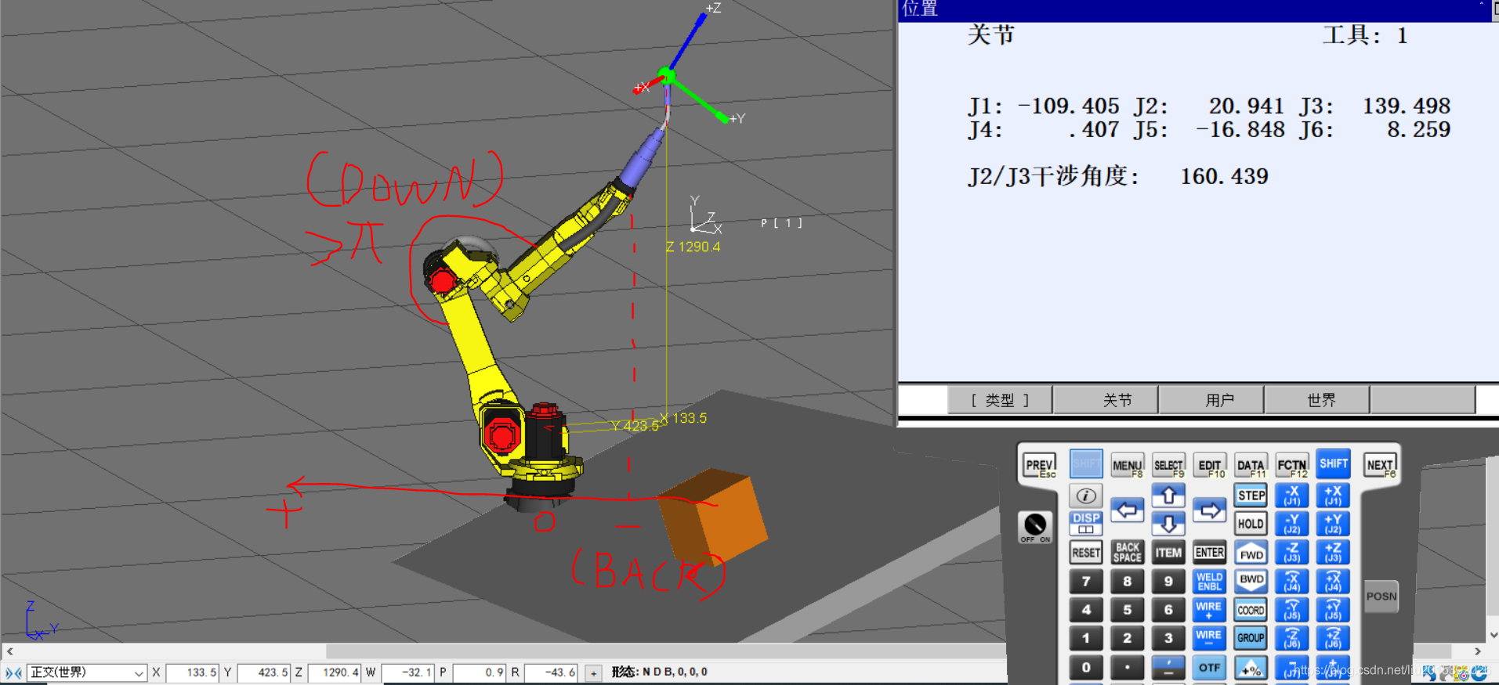Jog rotate +Z (J6) key
This screenshot has height=685, width=1499.
click(x=1333, y=637)
